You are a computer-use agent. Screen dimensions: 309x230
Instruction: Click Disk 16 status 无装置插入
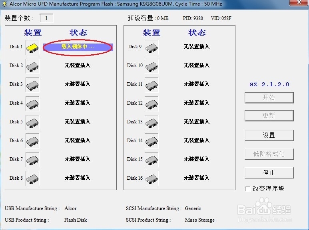coord(197,178)
